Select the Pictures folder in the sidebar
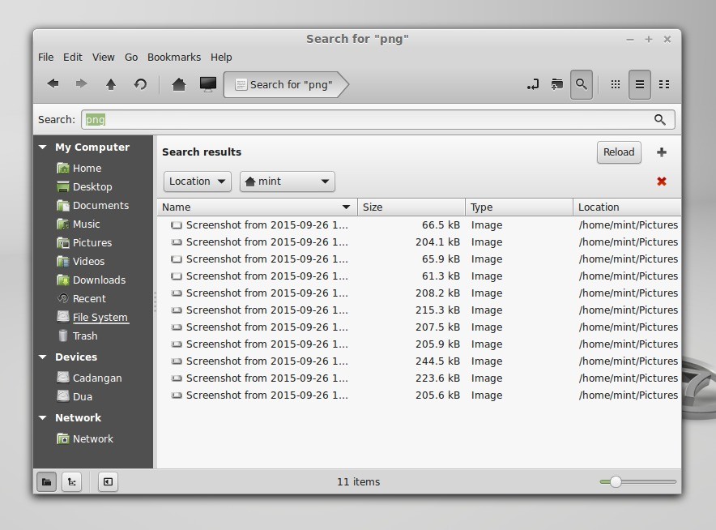Viewport: 716px width, 530px height. (89, 242)
